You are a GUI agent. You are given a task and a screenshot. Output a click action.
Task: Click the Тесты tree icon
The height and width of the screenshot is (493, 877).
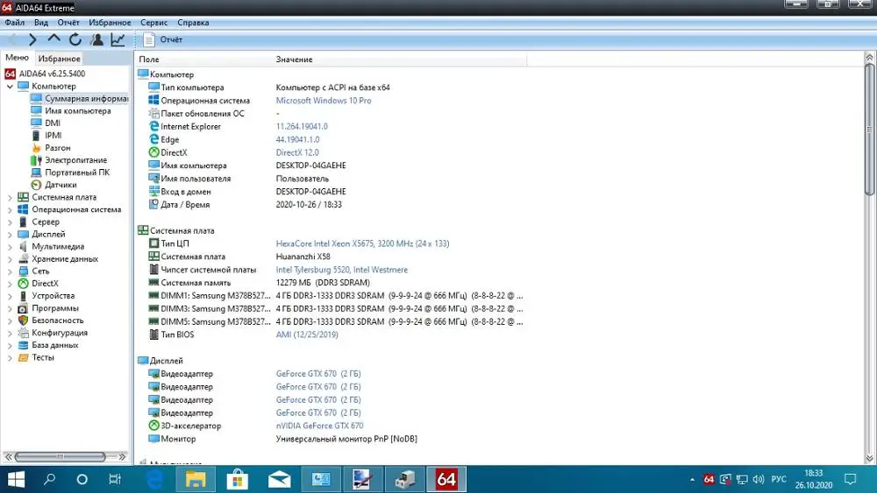point(23,357)
